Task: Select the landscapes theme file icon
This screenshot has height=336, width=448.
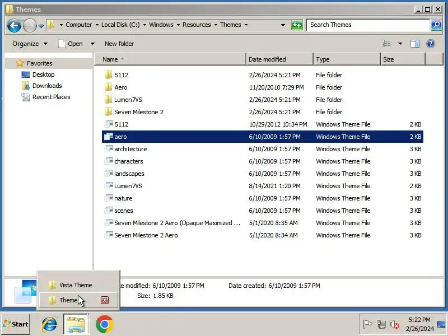Action: pos(109,174)
